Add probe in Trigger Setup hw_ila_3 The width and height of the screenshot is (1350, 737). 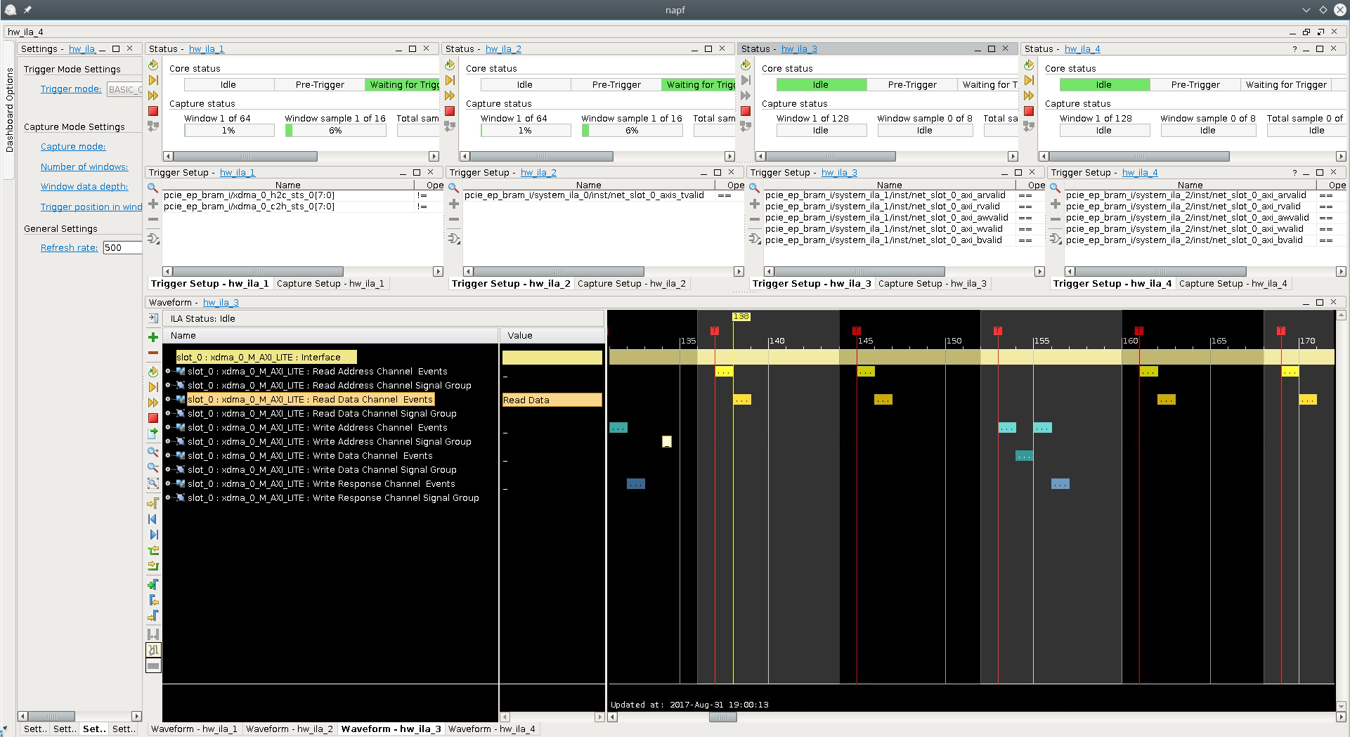pos(754,204)
